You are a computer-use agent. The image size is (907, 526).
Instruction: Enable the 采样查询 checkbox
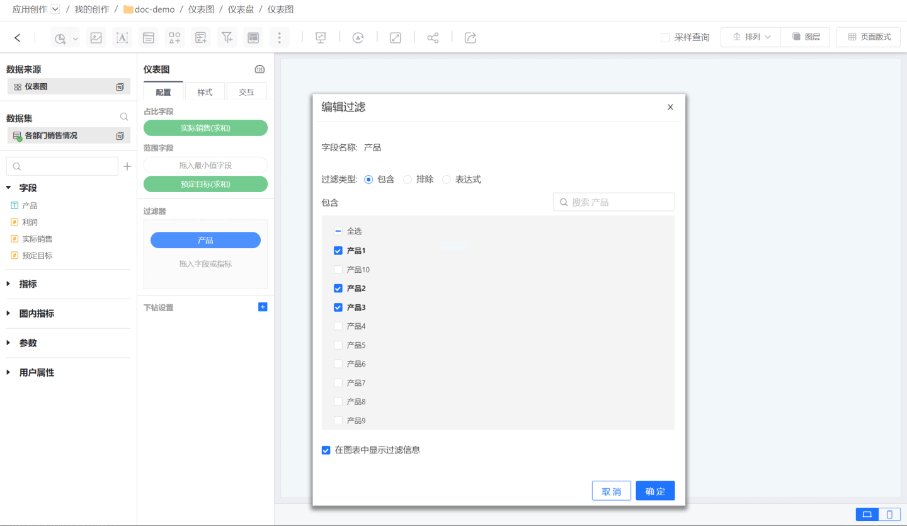point(665,38)
